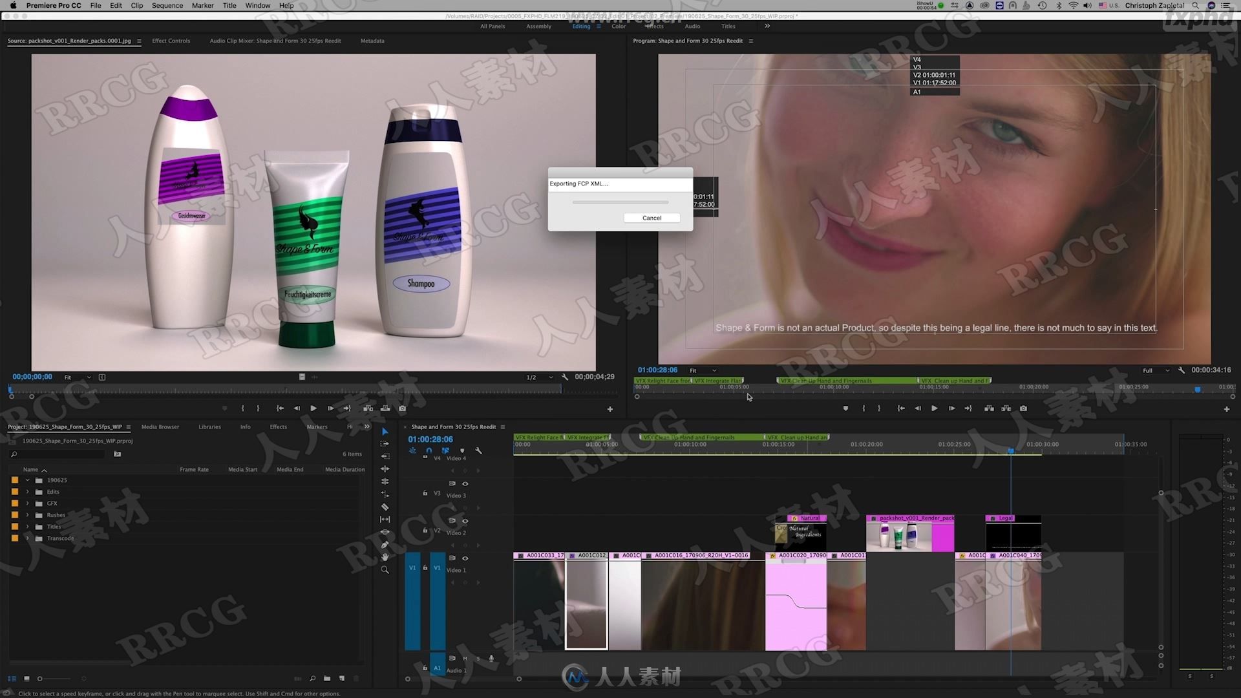Add marker in timeline panel
This screenshot has height=698, width=1241.
[x=462, y=450]
